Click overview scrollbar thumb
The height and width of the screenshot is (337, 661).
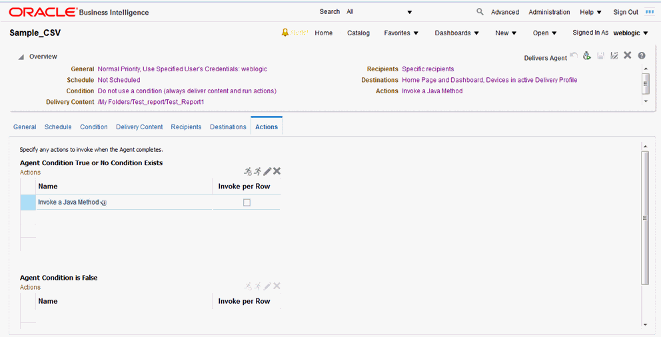click(x=646, y=83)
